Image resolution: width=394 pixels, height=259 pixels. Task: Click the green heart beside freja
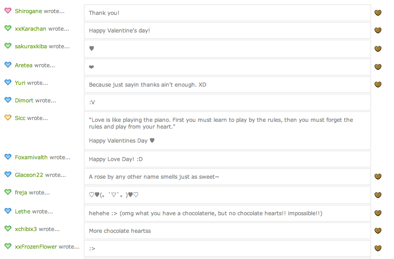point(8,192)
